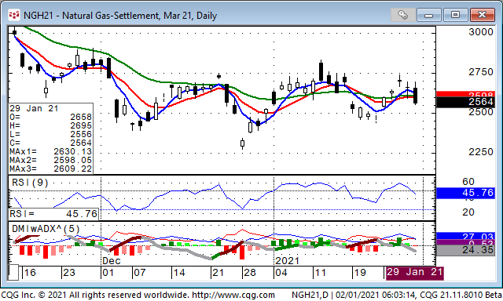Minimize the NGH21 chart window
This screenshot has height=301, width=503.
tap(428, 15)
